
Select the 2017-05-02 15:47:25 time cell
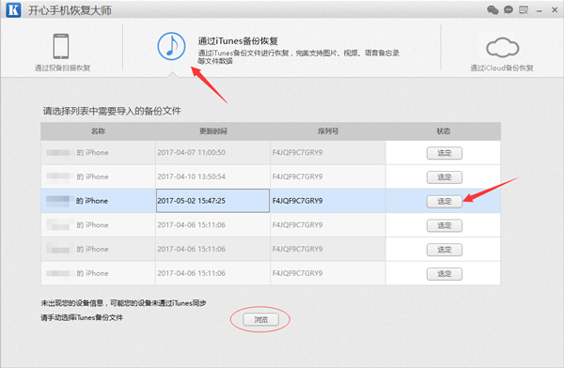tap(213, 201)
